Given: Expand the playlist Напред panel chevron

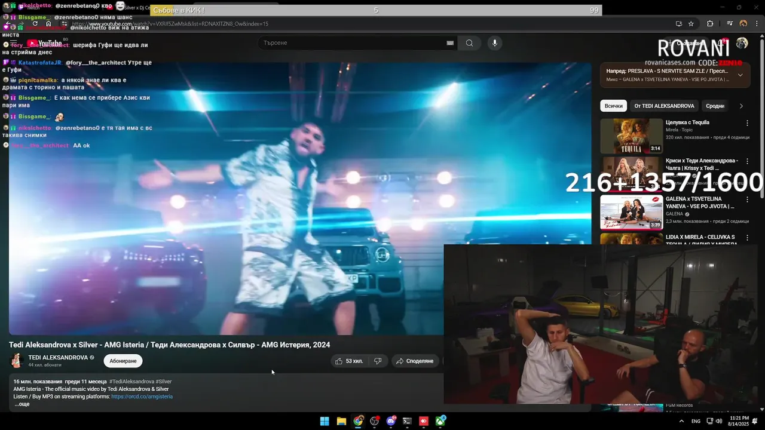Looking at the screenshot, I should [740, 75].
